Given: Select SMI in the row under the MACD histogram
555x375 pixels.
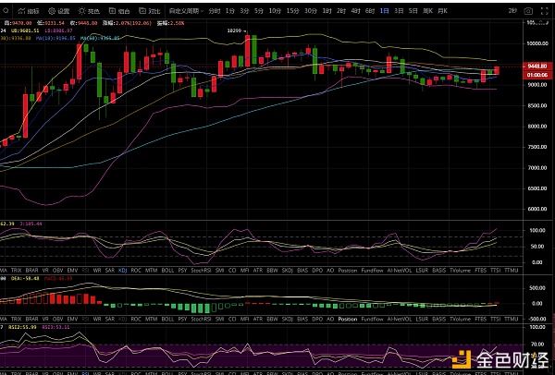Looking at the screenshot, I should 219,320.
